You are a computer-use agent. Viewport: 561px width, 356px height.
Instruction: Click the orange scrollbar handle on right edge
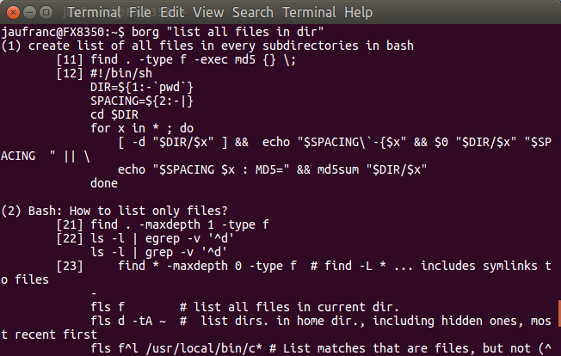tap(559, 314)
